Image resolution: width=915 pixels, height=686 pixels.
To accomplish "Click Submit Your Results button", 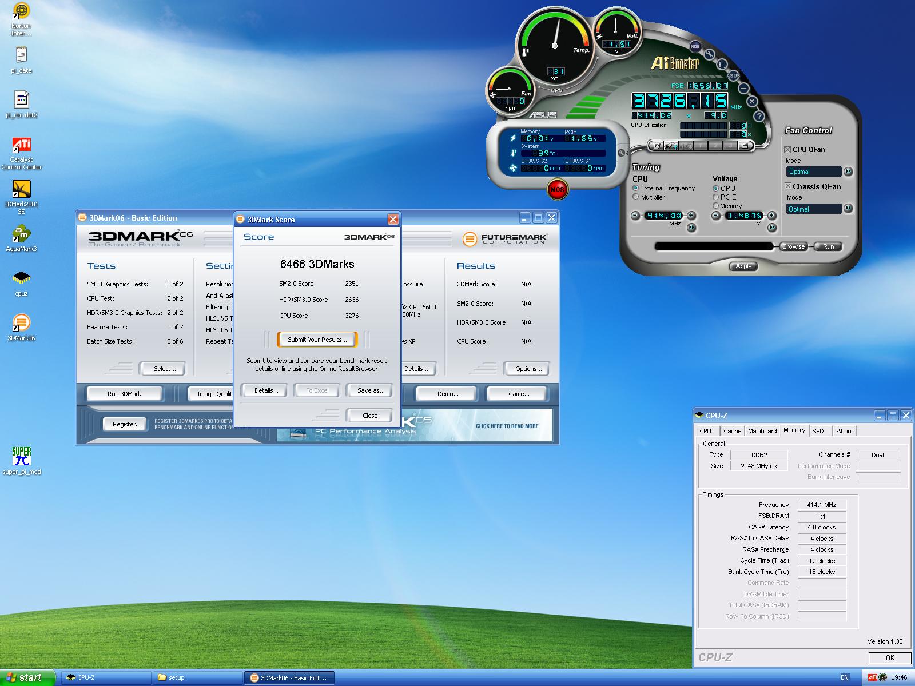I will coord(317,340).
